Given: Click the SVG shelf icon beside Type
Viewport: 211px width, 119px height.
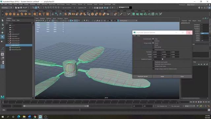Looking at the screenshot, I should (x=47, y=14).
